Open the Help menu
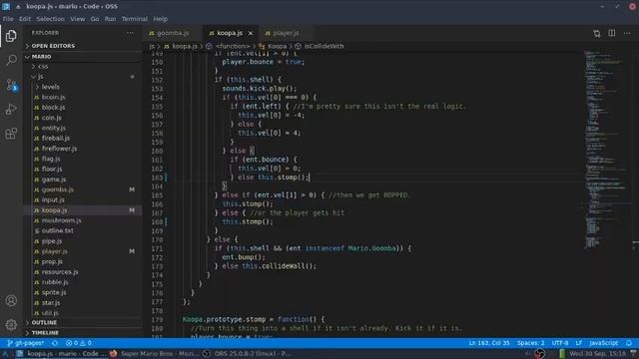 click(160, 19)
